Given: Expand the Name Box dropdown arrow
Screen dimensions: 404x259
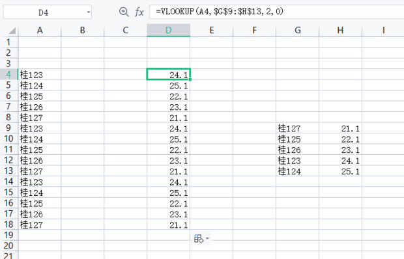Looking at the screenshot, I should tap(89, 12).
